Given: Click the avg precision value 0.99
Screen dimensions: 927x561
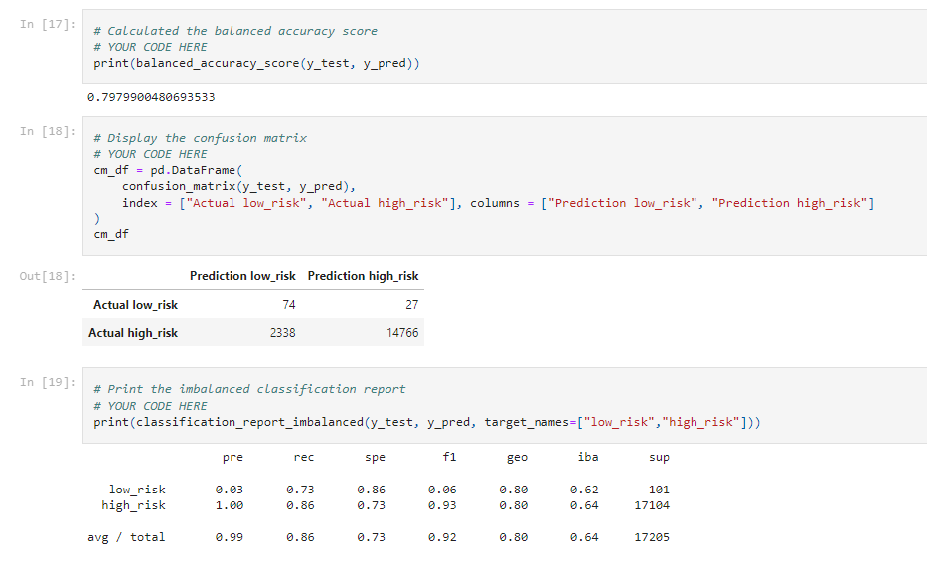Looking at the screenshot, I should tap(230, 537).
